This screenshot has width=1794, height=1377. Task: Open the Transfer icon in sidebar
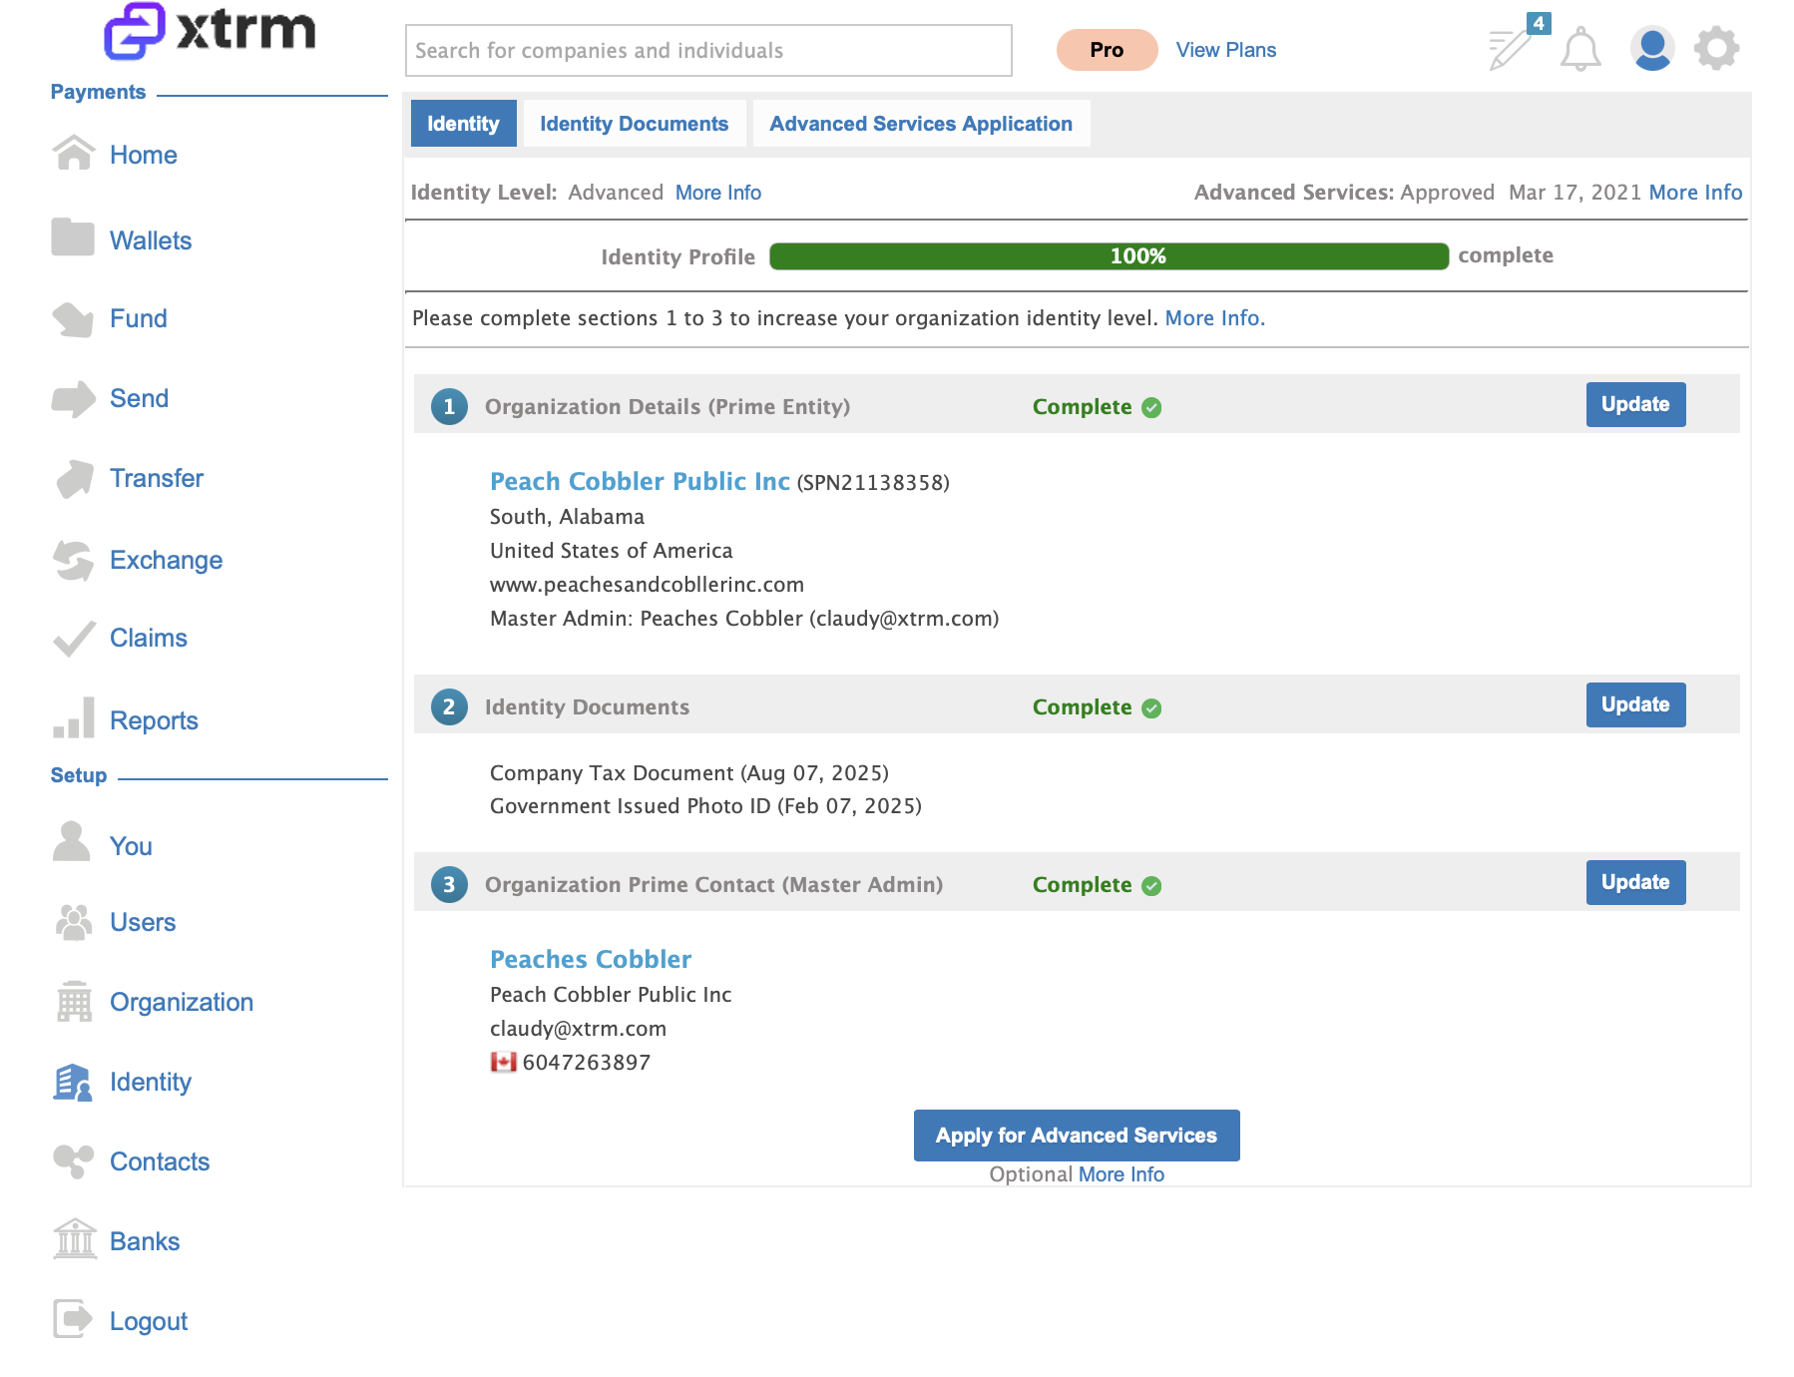point(75,479)
